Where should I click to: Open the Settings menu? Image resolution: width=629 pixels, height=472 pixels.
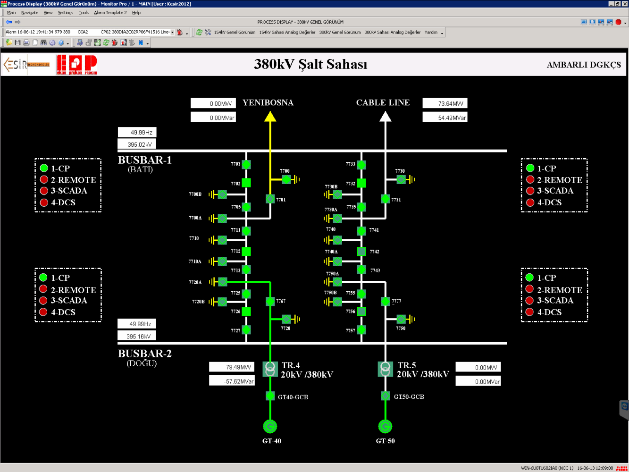[x=66, y=13]
